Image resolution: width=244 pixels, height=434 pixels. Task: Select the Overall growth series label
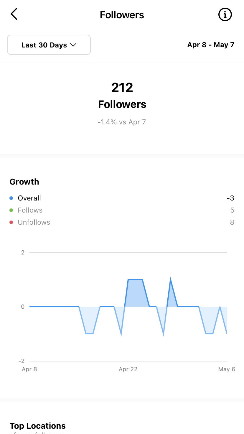(29, 198)
